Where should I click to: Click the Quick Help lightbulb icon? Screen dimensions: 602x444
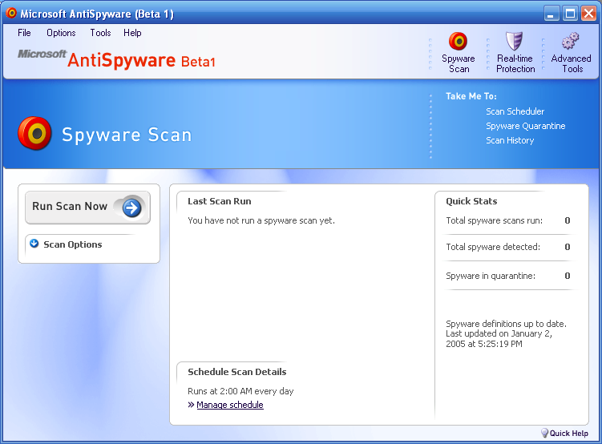click(x=544, y=433)
